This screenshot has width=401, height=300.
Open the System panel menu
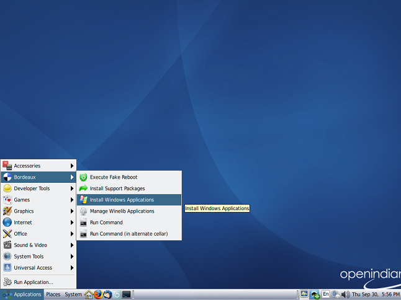73,294
